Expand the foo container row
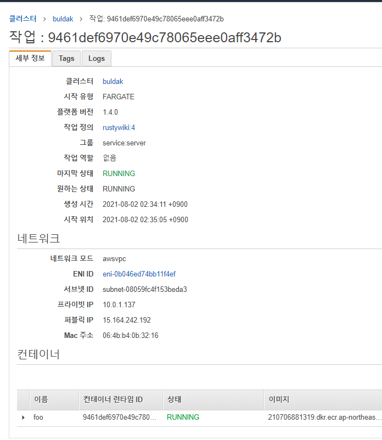 pyautogui.click(x=23, y=418)
